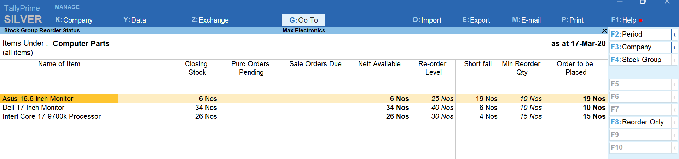Click the Order to be Placed header

tap(575, 68)
